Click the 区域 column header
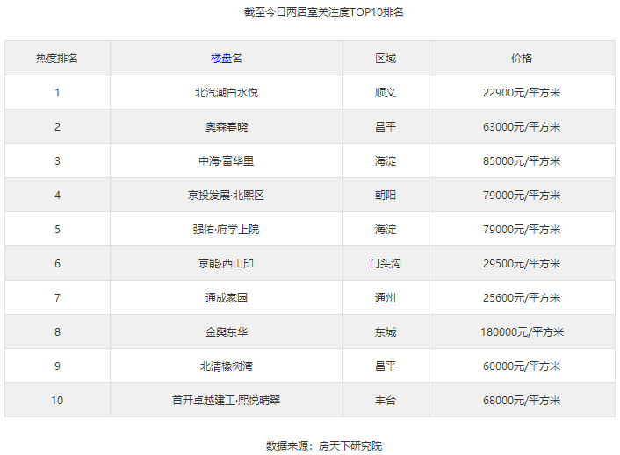Viewport: 620px width, 455px height. pyautogui.click(x=386, y=59)
